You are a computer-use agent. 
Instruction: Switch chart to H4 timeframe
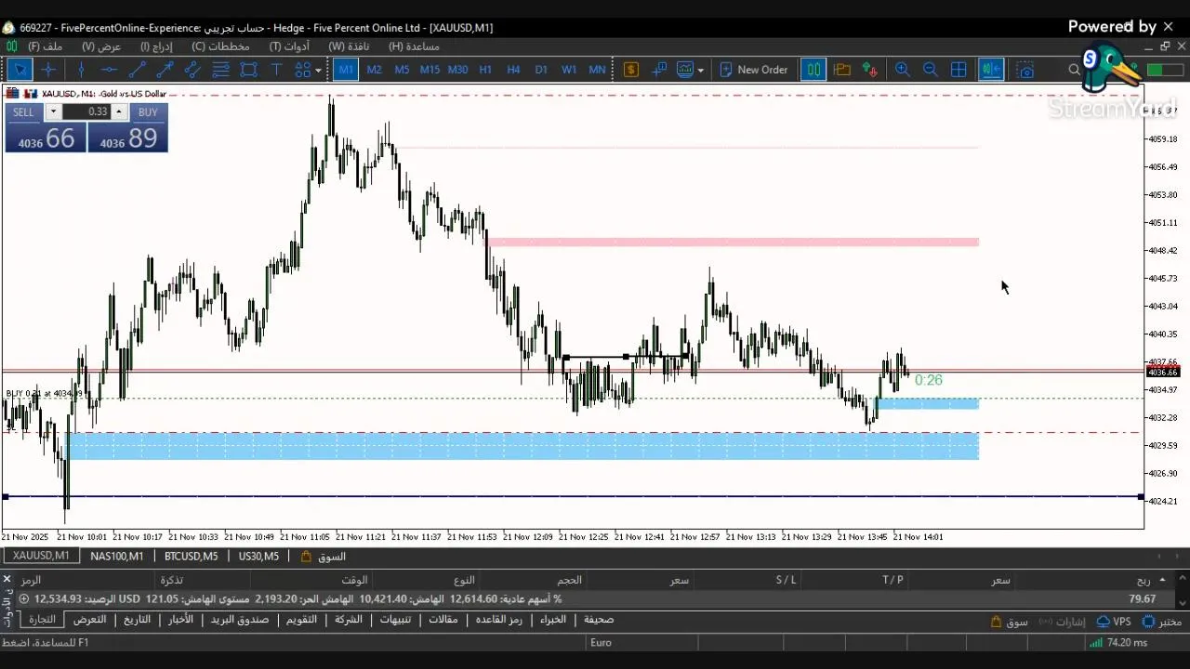(x=513, y=70)
